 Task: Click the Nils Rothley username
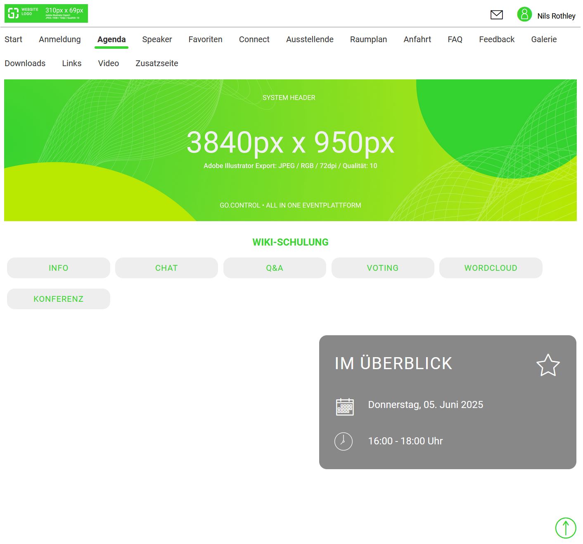[x=556, y=16]
